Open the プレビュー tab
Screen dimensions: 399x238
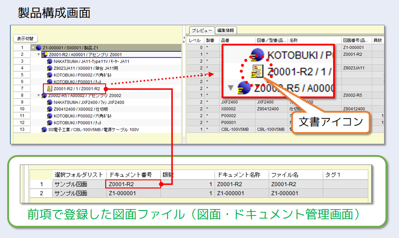pos(201,30)
